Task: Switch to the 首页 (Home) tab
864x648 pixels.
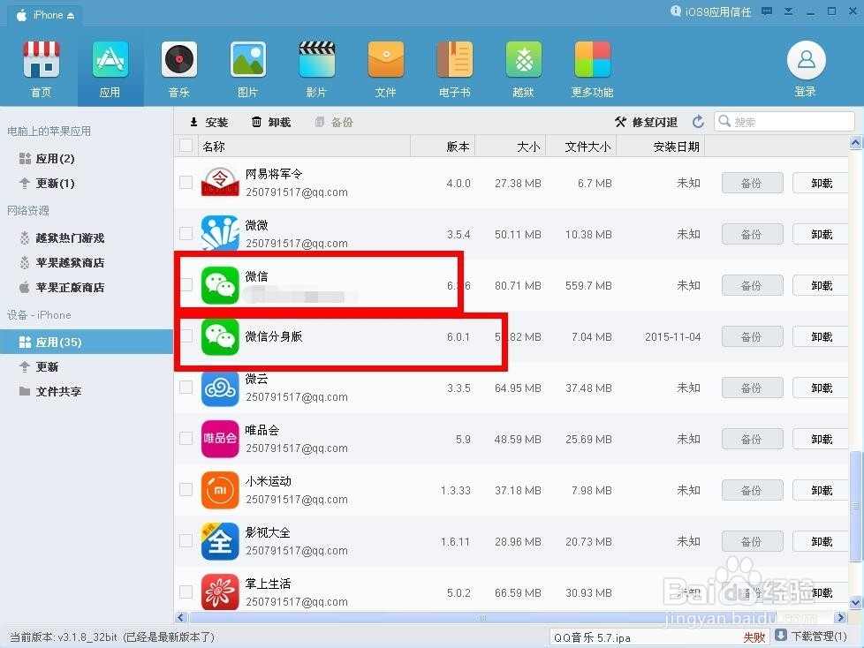Action: click(41, 68)
